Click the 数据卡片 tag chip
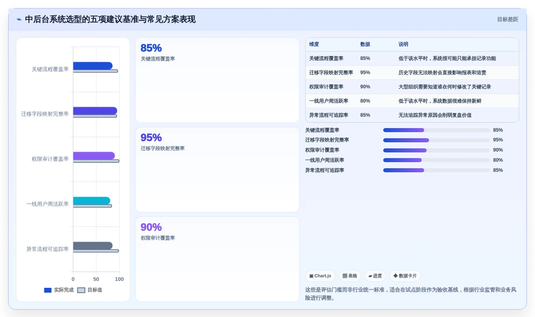535x317 pixels. pyautogui.click(x=405, y=276)
